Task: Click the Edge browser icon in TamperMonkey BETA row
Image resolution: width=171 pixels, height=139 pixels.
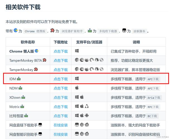Action: [x=82, y=60]
